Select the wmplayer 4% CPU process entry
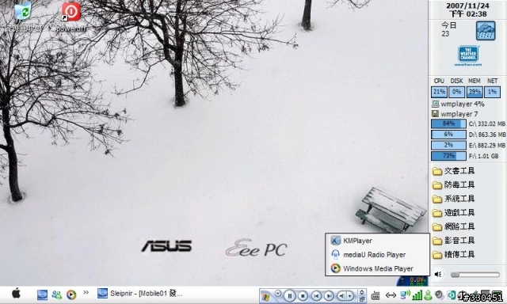The image size is (507, 304). [x=458, y=104]
